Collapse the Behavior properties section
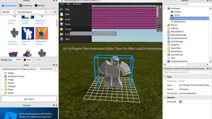The height and width of the screenshot is (119, 212). (x=165, y=98)
